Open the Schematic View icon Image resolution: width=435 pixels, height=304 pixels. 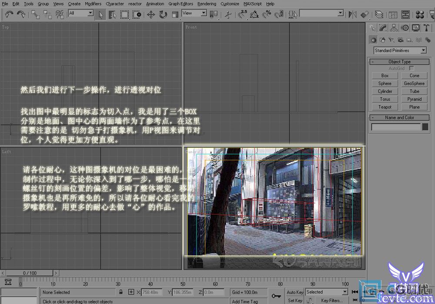(405, 14)
